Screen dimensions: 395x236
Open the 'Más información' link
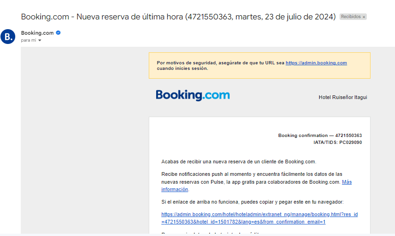coord(256,186)
